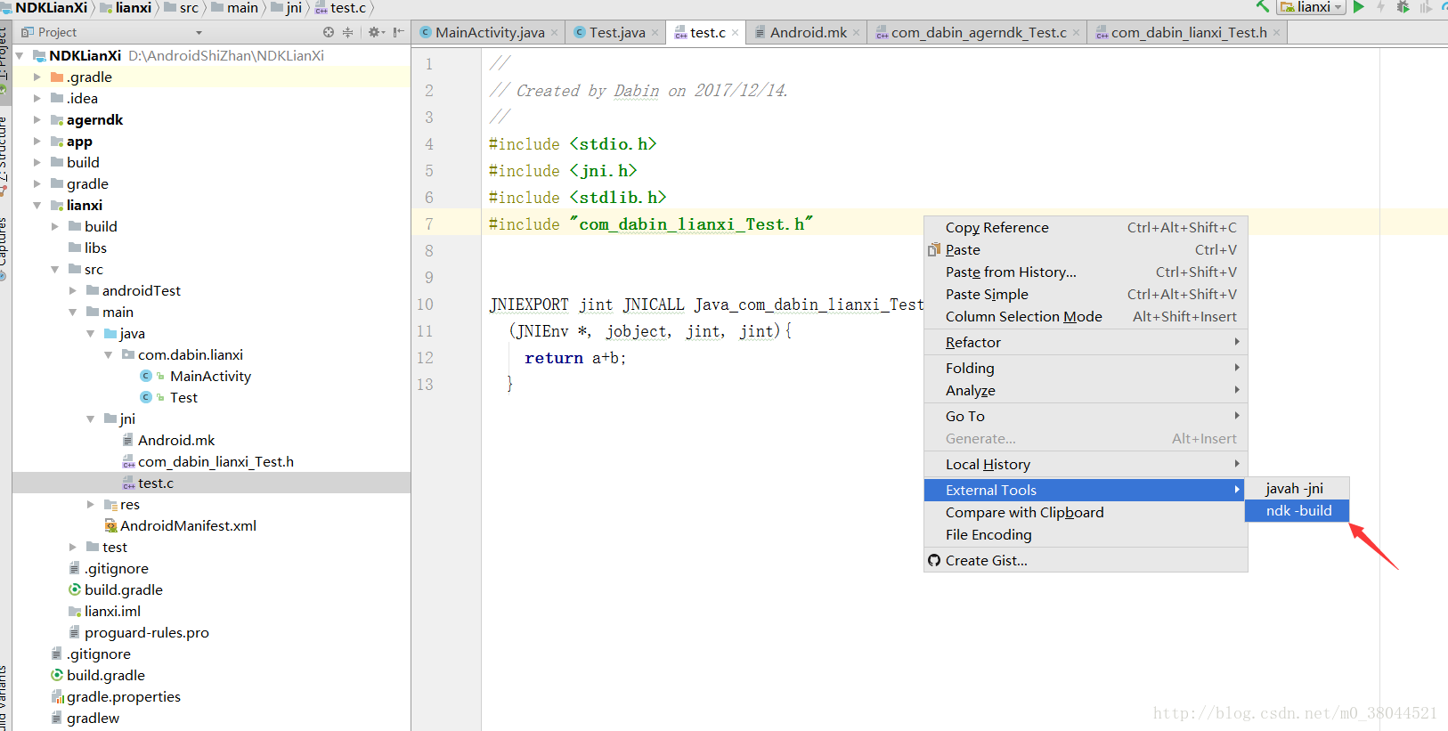
Task: Expand the res folder node
Action: (91, 504)
